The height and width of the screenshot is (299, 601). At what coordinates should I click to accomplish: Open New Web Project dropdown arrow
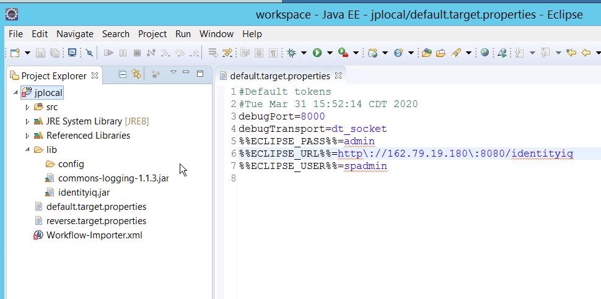point(385,53)
